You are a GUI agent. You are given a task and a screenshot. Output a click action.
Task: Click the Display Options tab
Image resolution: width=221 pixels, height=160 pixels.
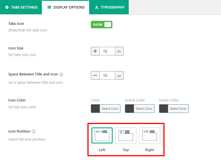pyautogui.click(x=66, y=7)
